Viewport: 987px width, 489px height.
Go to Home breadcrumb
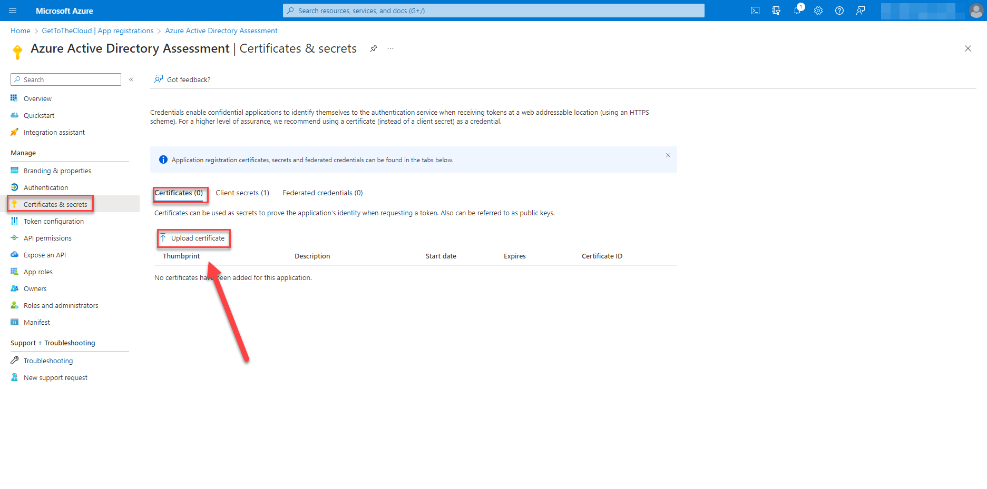point(21,31)
